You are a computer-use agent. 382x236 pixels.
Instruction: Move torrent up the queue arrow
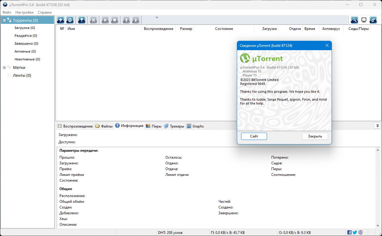point(126,20)
